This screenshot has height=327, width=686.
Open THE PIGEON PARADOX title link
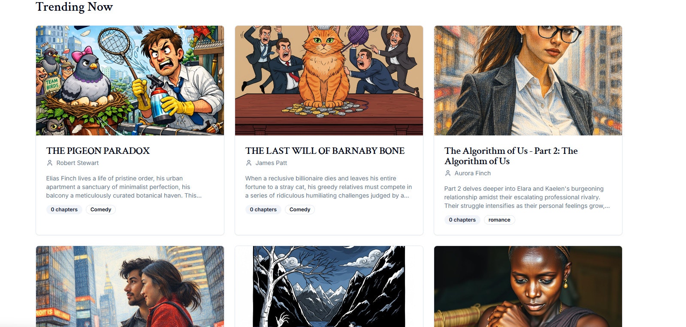click(x=98, y=151)
